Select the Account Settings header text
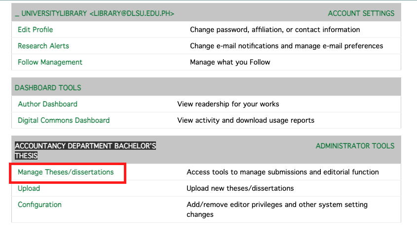Screen dimensions: 417x239 [x=361, y=13]
